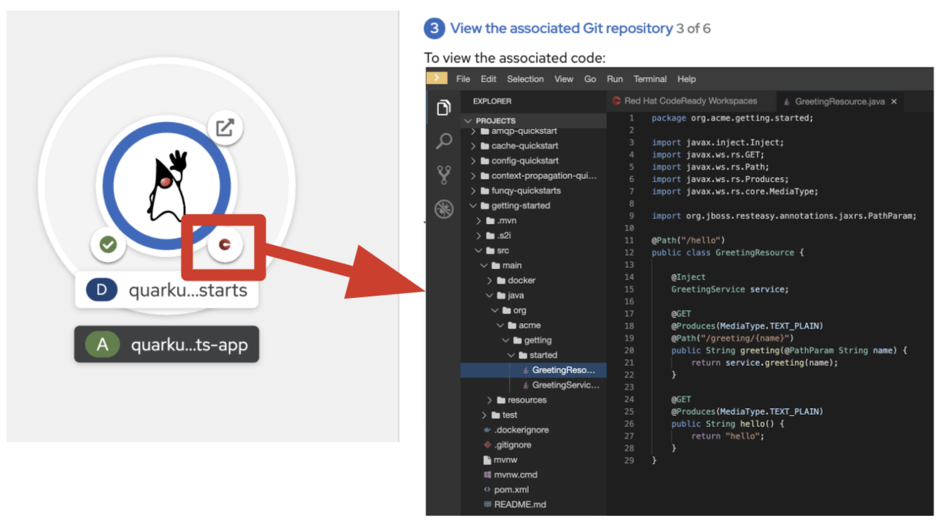This screenshot has height=522, width=937.
Task: Open the Search magnifier in activity bar
Action: 444,141
